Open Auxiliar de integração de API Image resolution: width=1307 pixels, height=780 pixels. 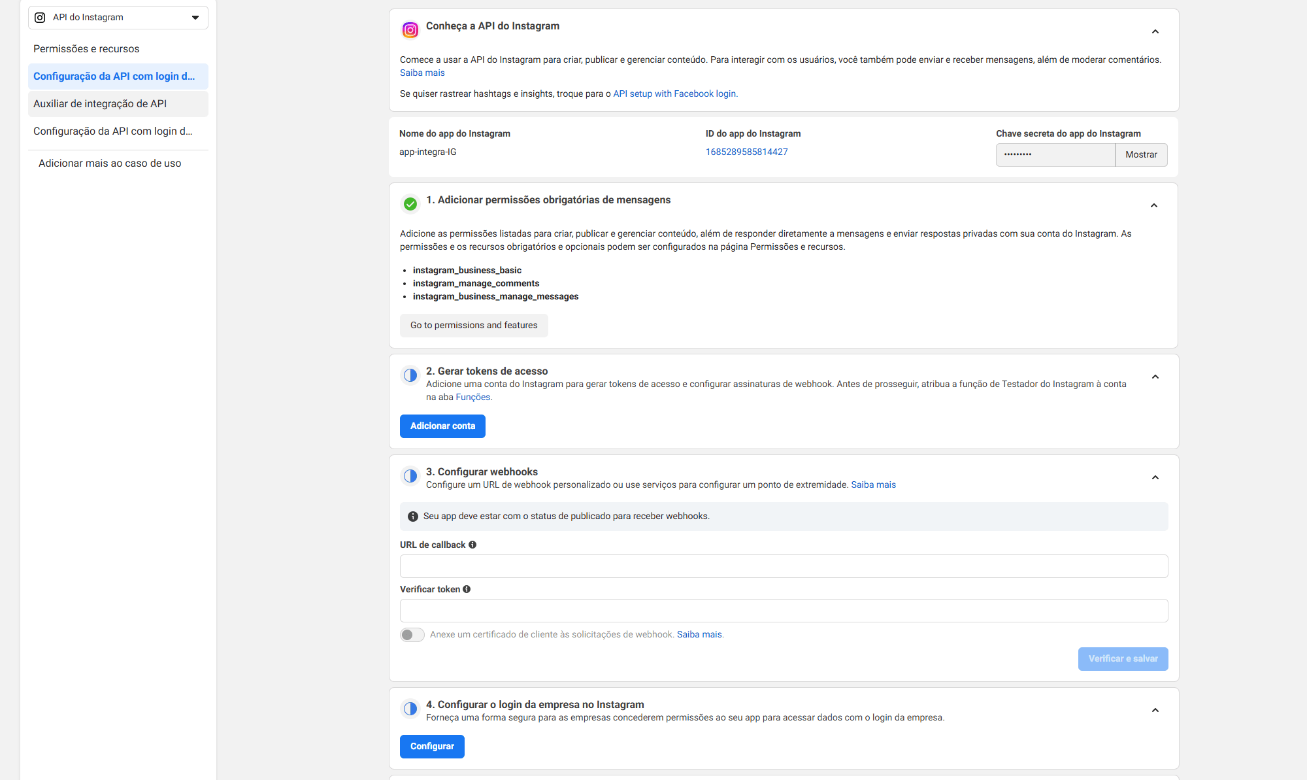click(118, 104)
